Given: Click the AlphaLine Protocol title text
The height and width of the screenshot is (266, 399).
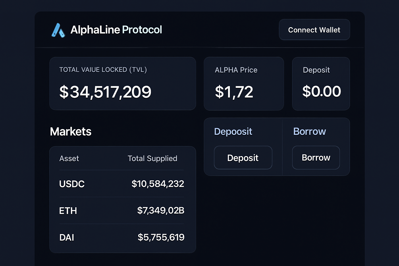Looking at the screenshot, I should (x=116, y=30).
